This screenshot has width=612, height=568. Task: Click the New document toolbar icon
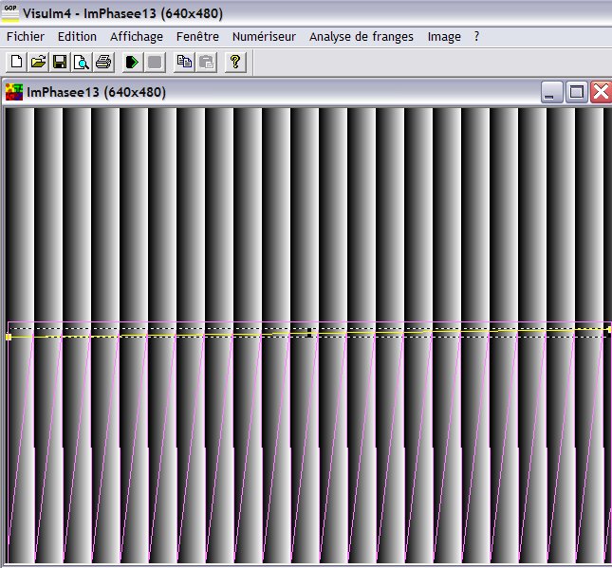click(16, 63)
